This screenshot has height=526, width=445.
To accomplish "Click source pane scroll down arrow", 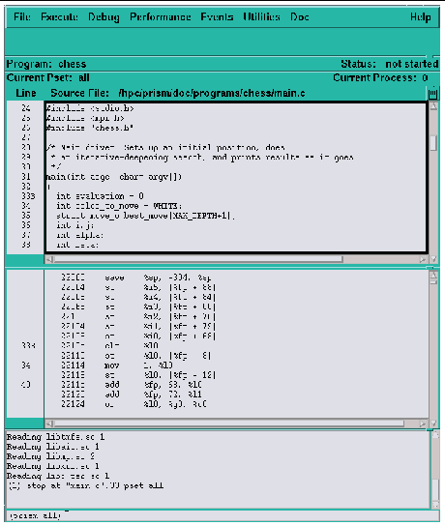I will click(x=433, y=258).
